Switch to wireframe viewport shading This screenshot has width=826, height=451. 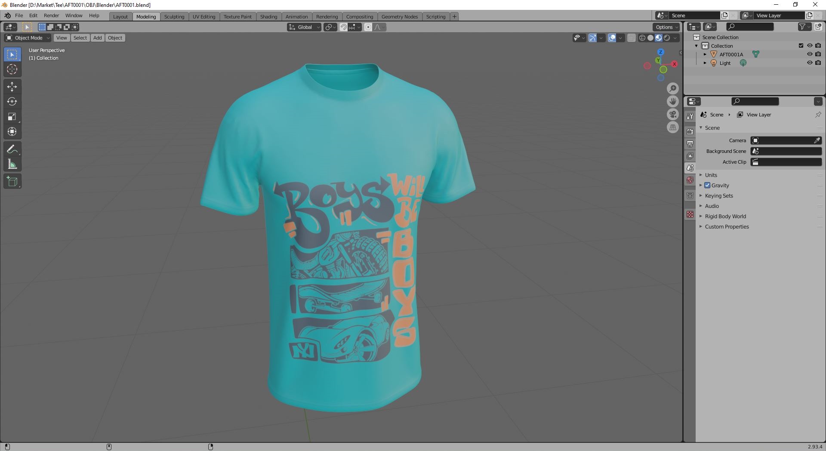pos(642,38)
